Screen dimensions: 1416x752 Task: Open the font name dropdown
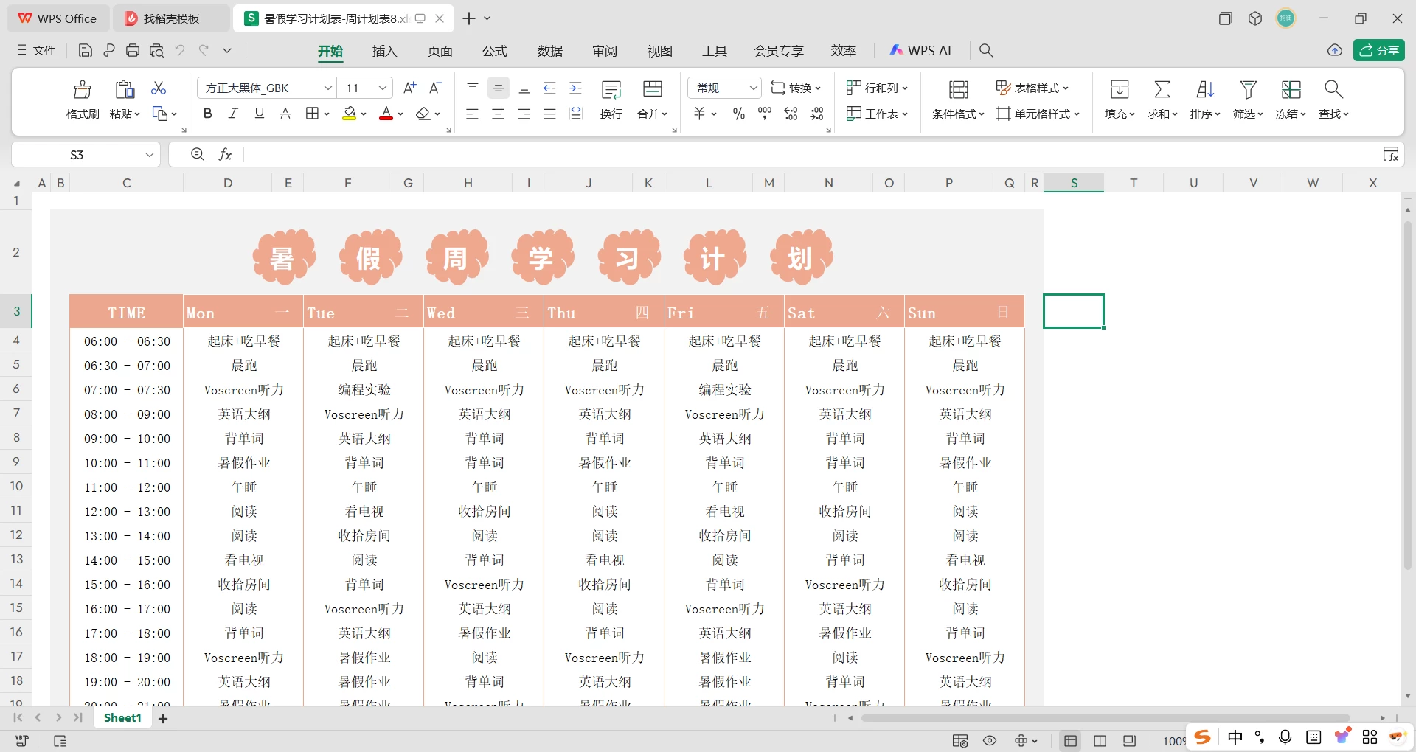tap(328, 88)
